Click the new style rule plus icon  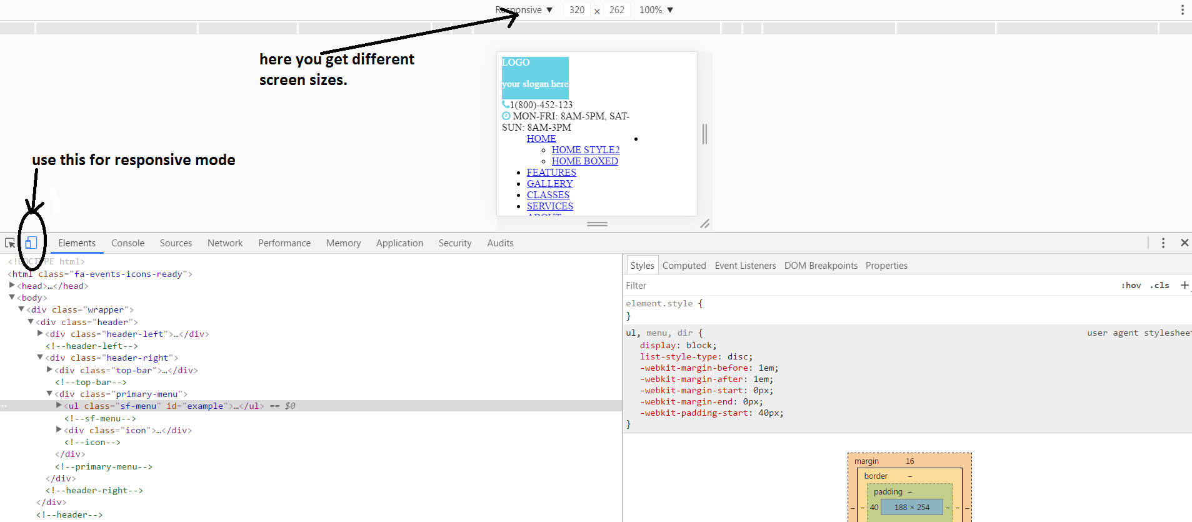click(x=1184, y=285)
